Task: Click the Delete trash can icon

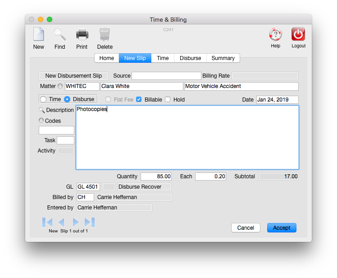Action: pyautogui.click(x=105, y=35)
